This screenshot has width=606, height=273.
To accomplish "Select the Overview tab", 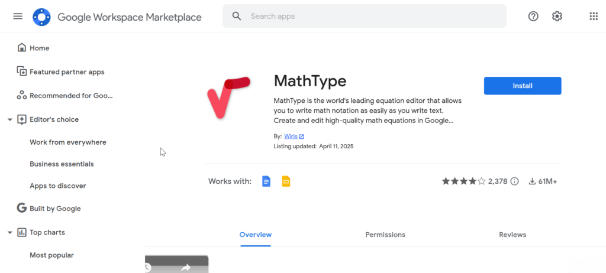I will point(256,235).
